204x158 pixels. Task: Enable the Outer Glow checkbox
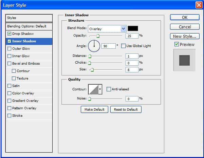[x=9, y=49]
